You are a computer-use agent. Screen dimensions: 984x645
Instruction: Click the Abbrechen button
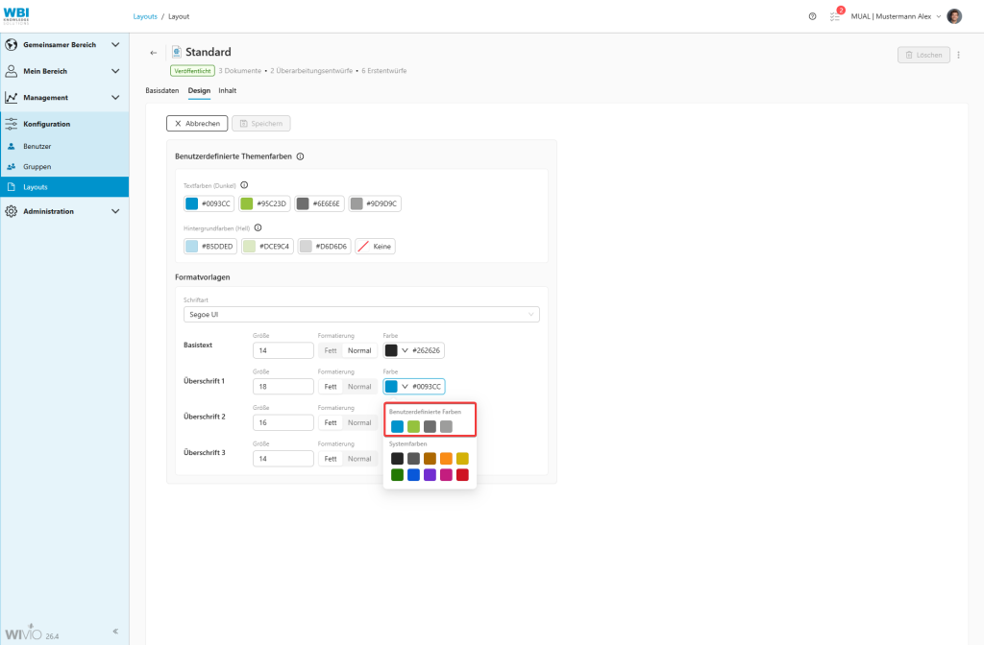pyautogui.click(x=197, y=124)
